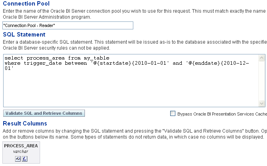
Task: Focus the Connection Pool name field
Action: pyautogui.click(x=67, y=25)
